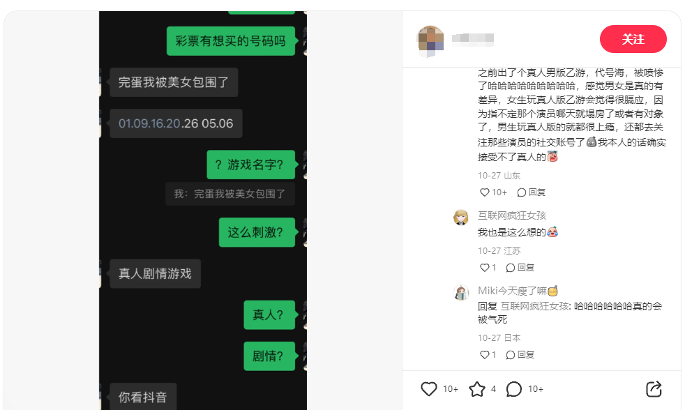Open 互联网疯狂女孩's avatar

click(461, 217)
